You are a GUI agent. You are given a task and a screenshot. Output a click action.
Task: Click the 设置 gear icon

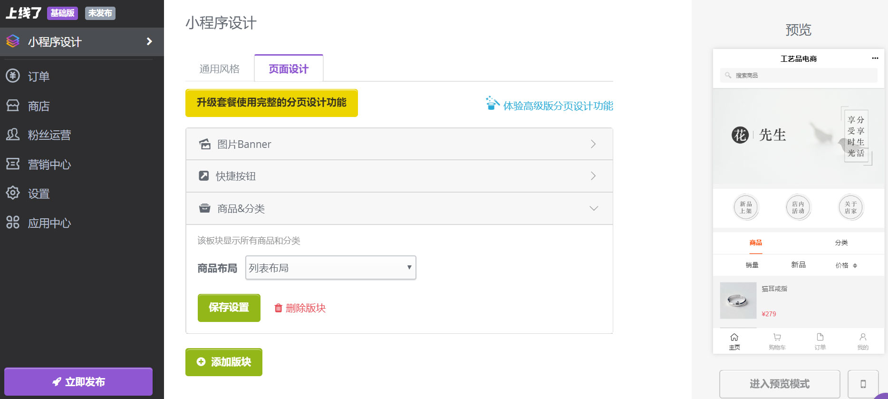13,193
